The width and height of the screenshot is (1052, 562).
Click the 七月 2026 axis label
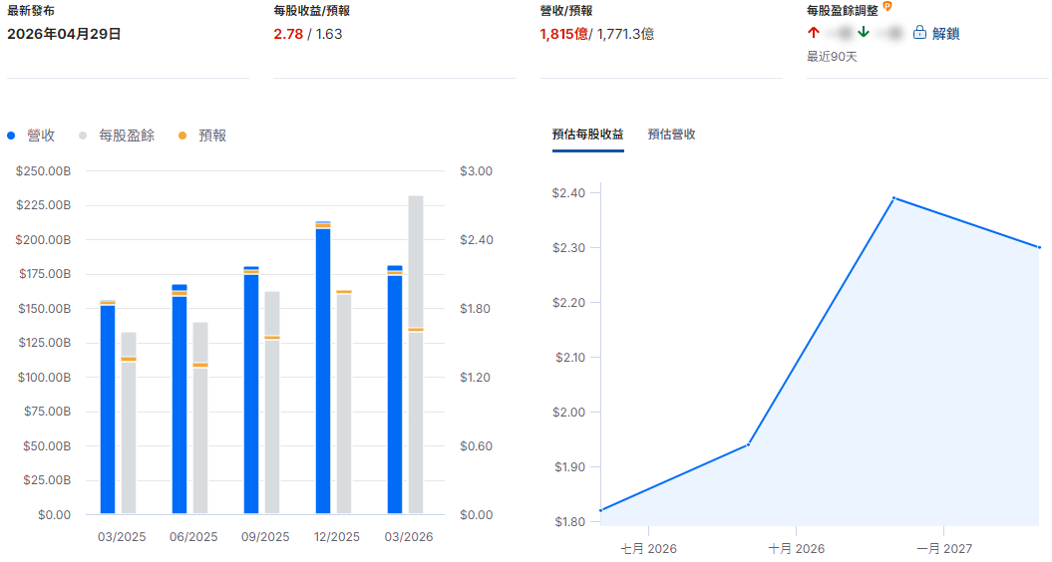(x=648, y=549)
